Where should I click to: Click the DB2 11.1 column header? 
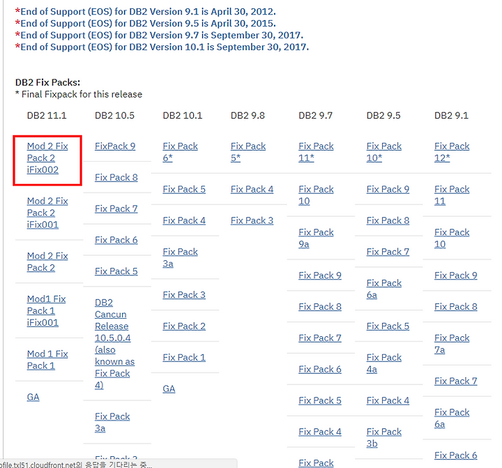(47, 116)
